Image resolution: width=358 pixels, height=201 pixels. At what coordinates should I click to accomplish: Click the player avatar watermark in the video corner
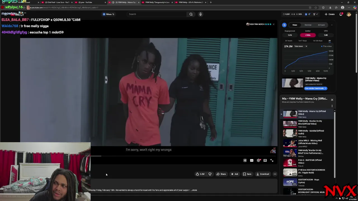tap(273, 151)
